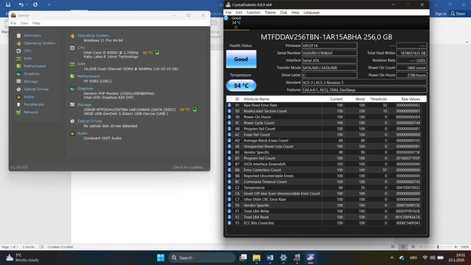This screenshot has width=471, height=265.
Task: Open Undo history dropdown arrow in Word
Action: [27, 5]
